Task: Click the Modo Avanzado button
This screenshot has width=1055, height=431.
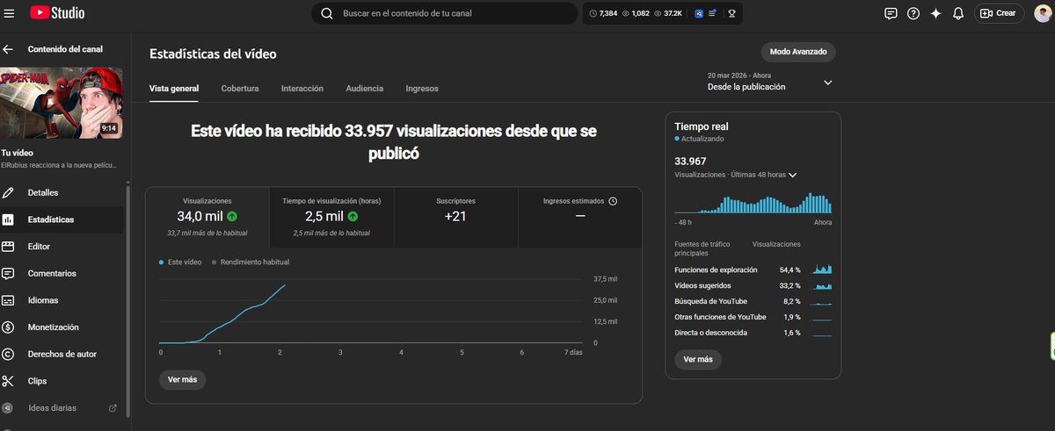Action: point(798,52)
